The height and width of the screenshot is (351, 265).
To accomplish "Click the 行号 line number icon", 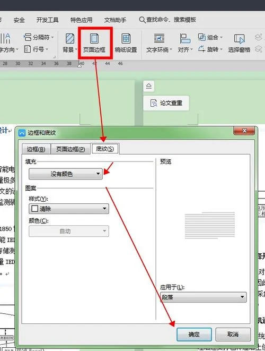I will pyautogui.click(x=27, y=49).
